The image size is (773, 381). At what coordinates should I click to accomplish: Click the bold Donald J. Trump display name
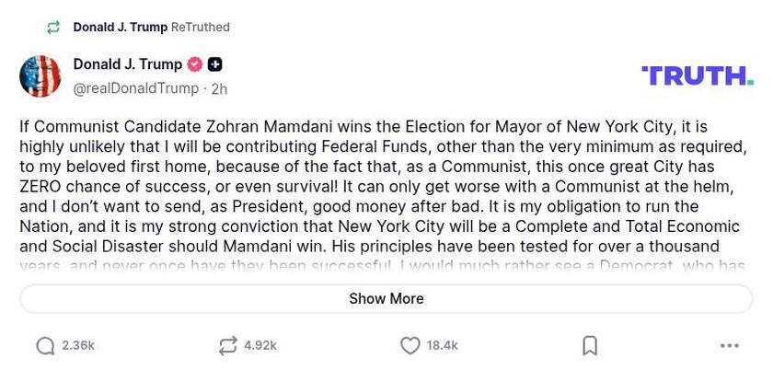[128, 64]
